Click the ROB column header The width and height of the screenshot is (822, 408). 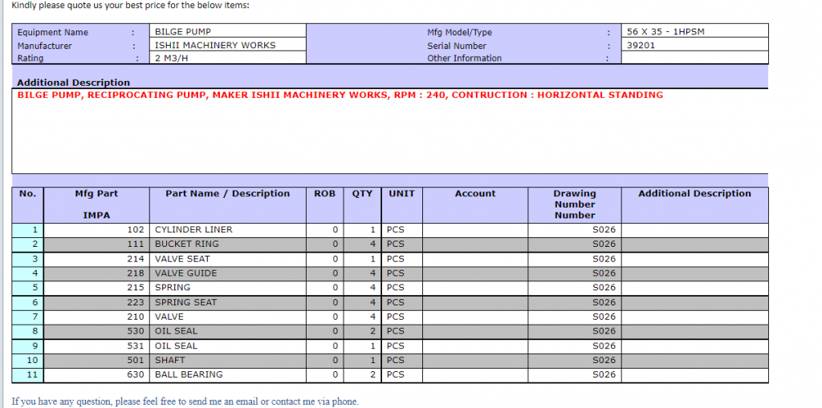tap(325, 194)
